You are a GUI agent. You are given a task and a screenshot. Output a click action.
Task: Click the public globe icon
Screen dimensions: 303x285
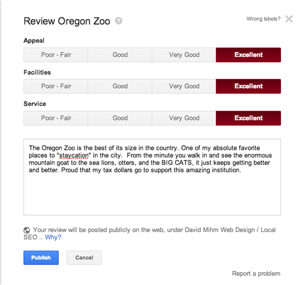pos(27,230)
